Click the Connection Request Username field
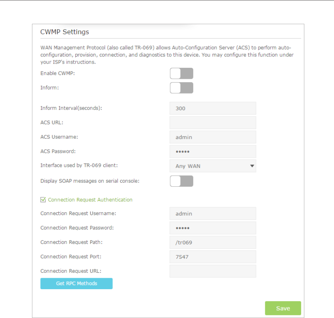The image size is (334, 318). 213,214
